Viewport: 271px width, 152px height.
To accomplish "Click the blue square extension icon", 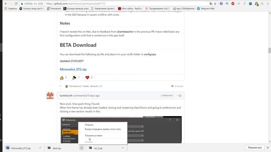I will pos(250,4).
